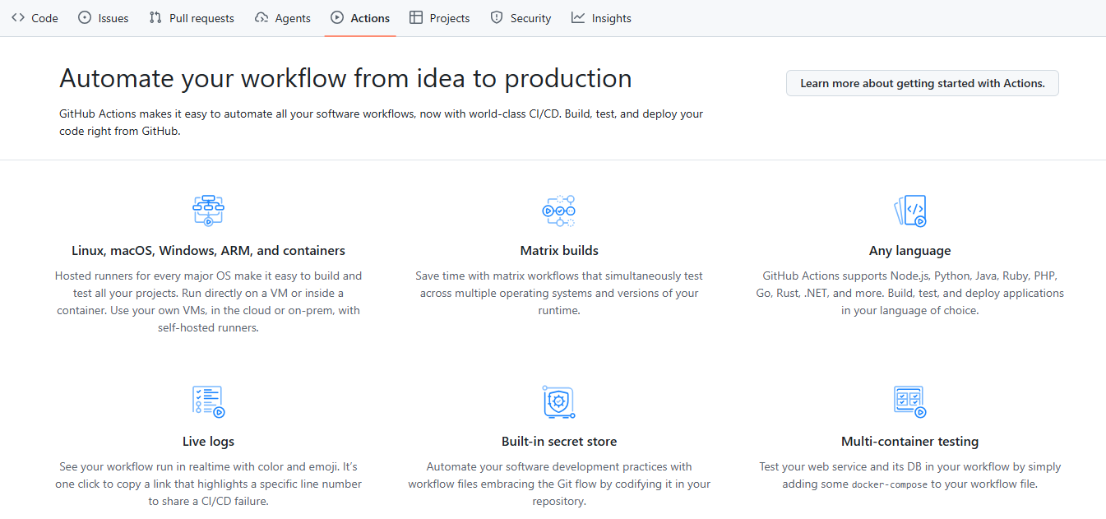Click the Security shield icon
Viewport: 1106px width, 519px height.
pos(497,17)
